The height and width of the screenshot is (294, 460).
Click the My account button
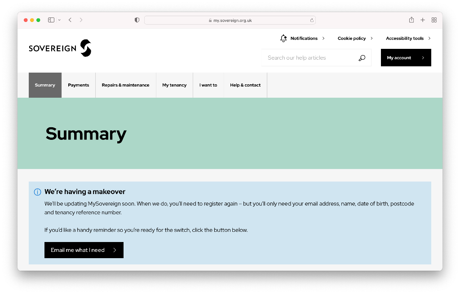pyautogui.click(x=406, y=58)
